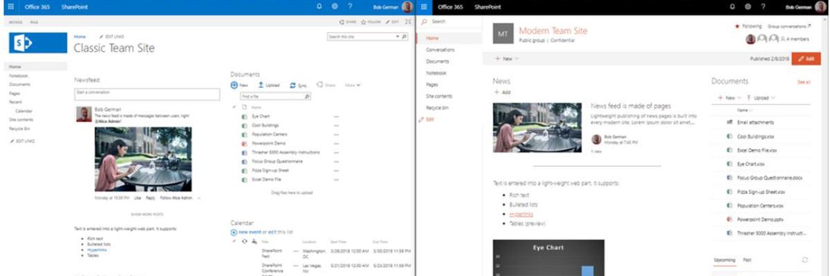Open help question mark in Modern site header

(x=765, y=6)
